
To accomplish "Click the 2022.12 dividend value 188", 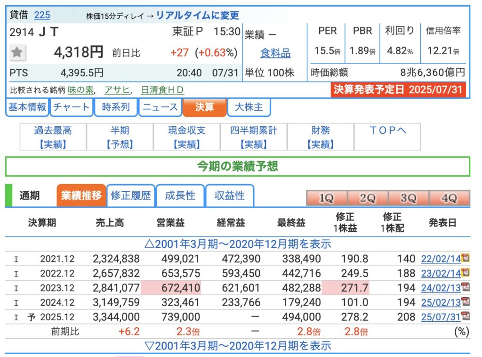I will pos(406,273).
